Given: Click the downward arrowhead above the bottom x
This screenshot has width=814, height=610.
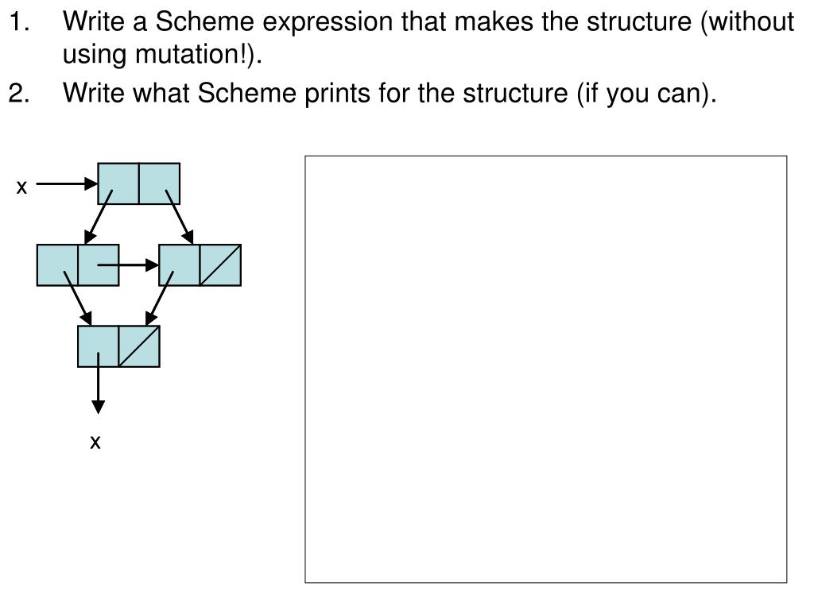Looking at the screenshot, I should (98, 407).
